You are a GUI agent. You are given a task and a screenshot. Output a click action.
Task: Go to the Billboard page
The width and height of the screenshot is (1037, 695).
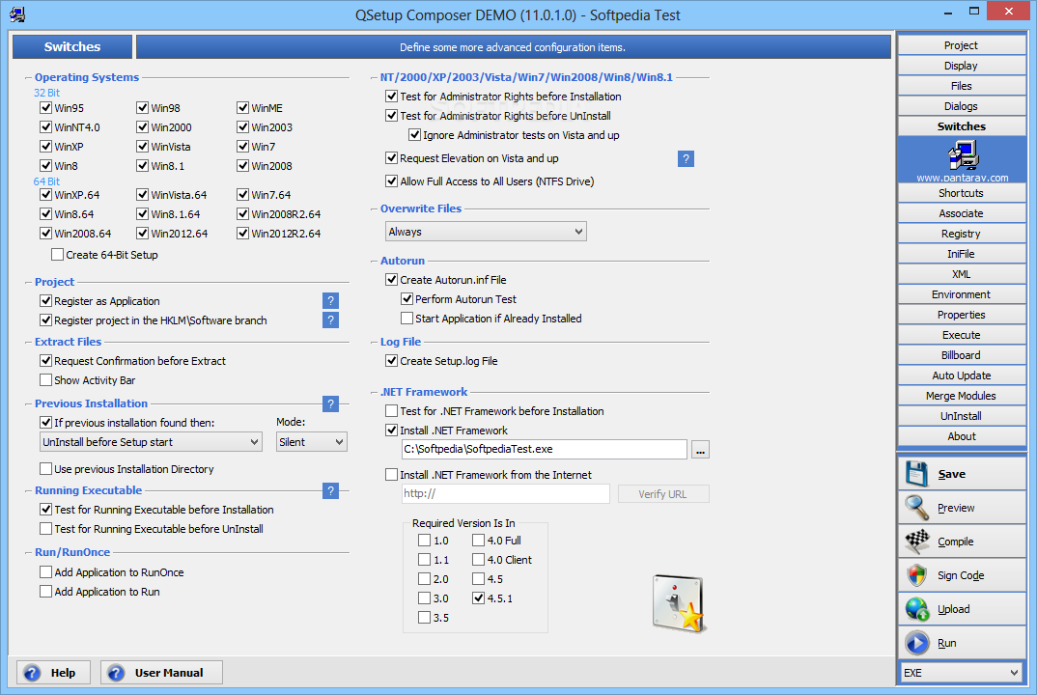[x=961, y=355]
